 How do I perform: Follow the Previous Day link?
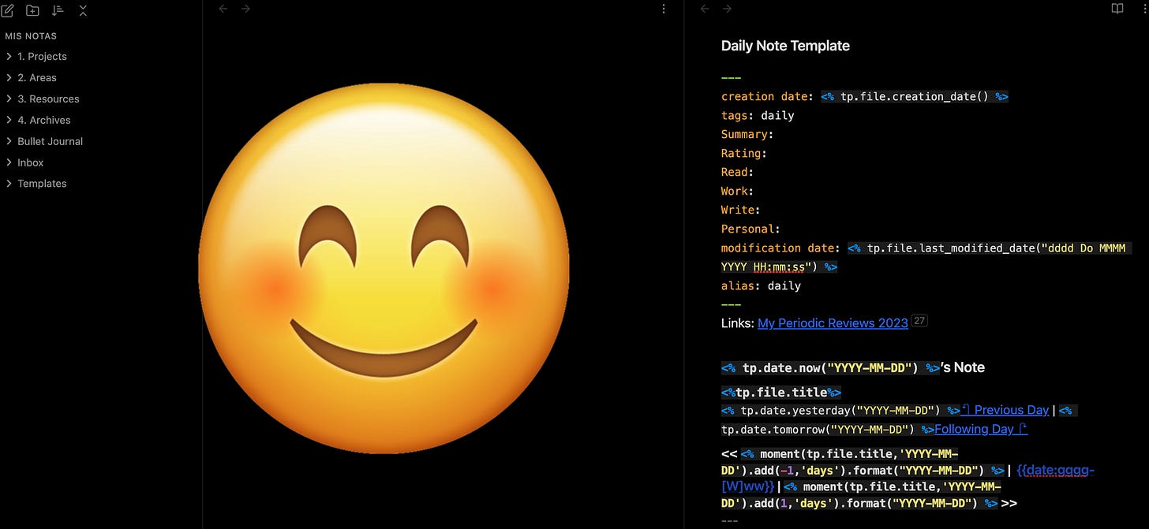click(1005, 410)
